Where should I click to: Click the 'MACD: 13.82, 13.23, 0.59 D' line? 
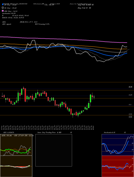[x=13, y=18]
